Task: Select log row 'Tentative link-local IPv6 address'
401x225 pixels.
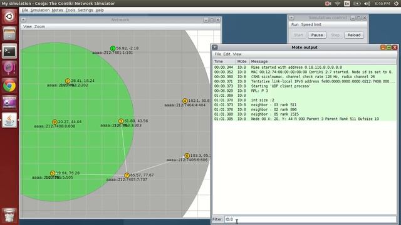Action: click(x=305, y=81)
